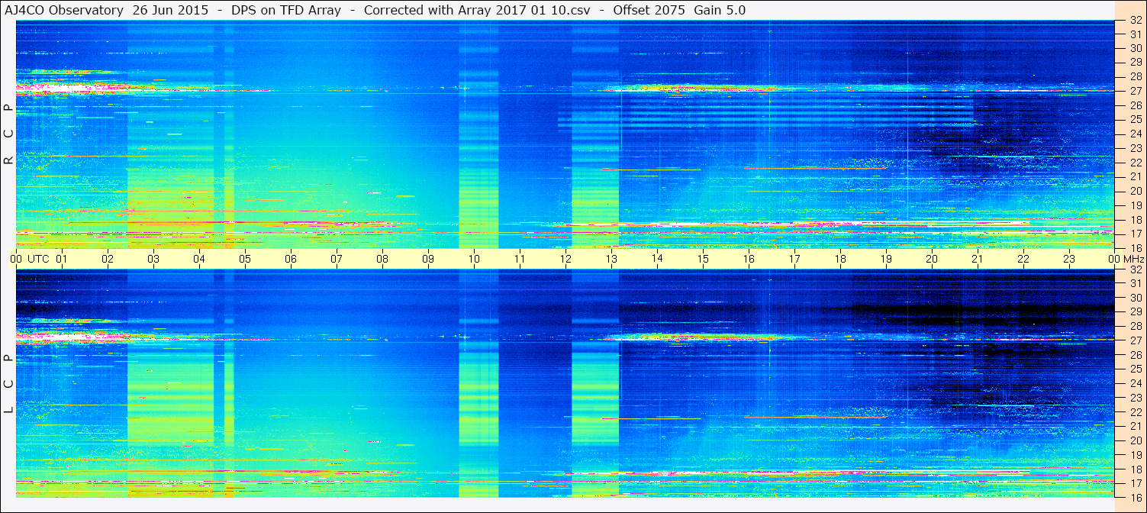This screenshot has width=1147, height=513.
Task: Click the 32 MHz label on the LCP scale
Action: [1135, 269]
